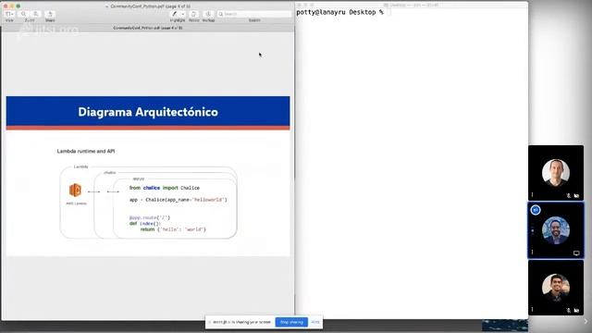Click the Diagrama Arquitectónico slide heading
Image resolution: width=592 pixels, height=333 pixels.
click(x=148, y=112)
